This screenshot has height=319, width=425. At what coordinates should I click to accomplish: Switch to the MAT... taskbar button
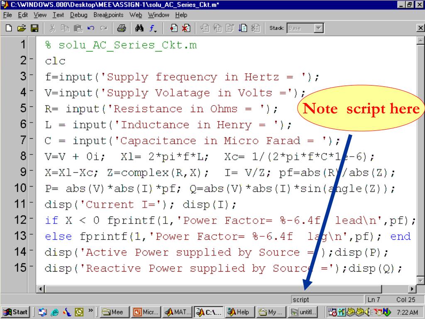pos(177,312)
